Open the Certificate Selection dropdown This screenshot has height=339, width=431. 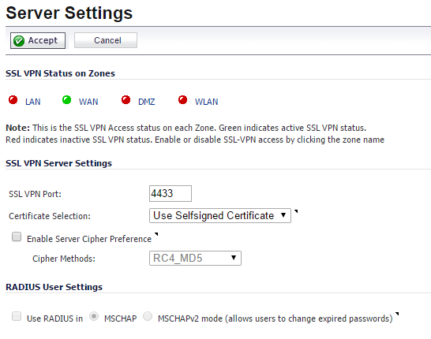220,215
